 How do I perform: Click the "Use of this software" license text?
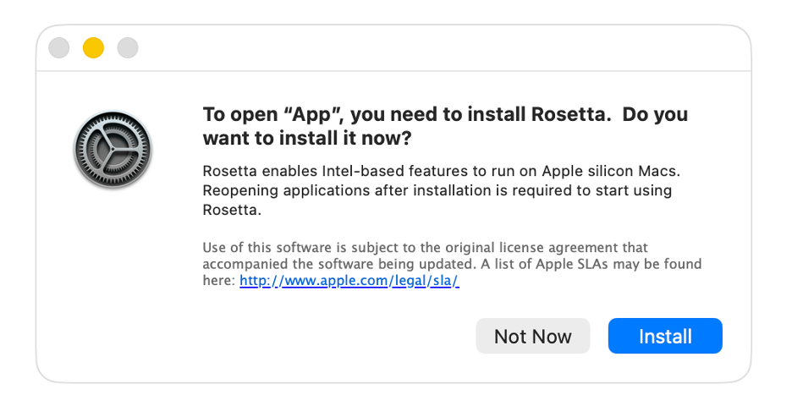click(452, 264)
